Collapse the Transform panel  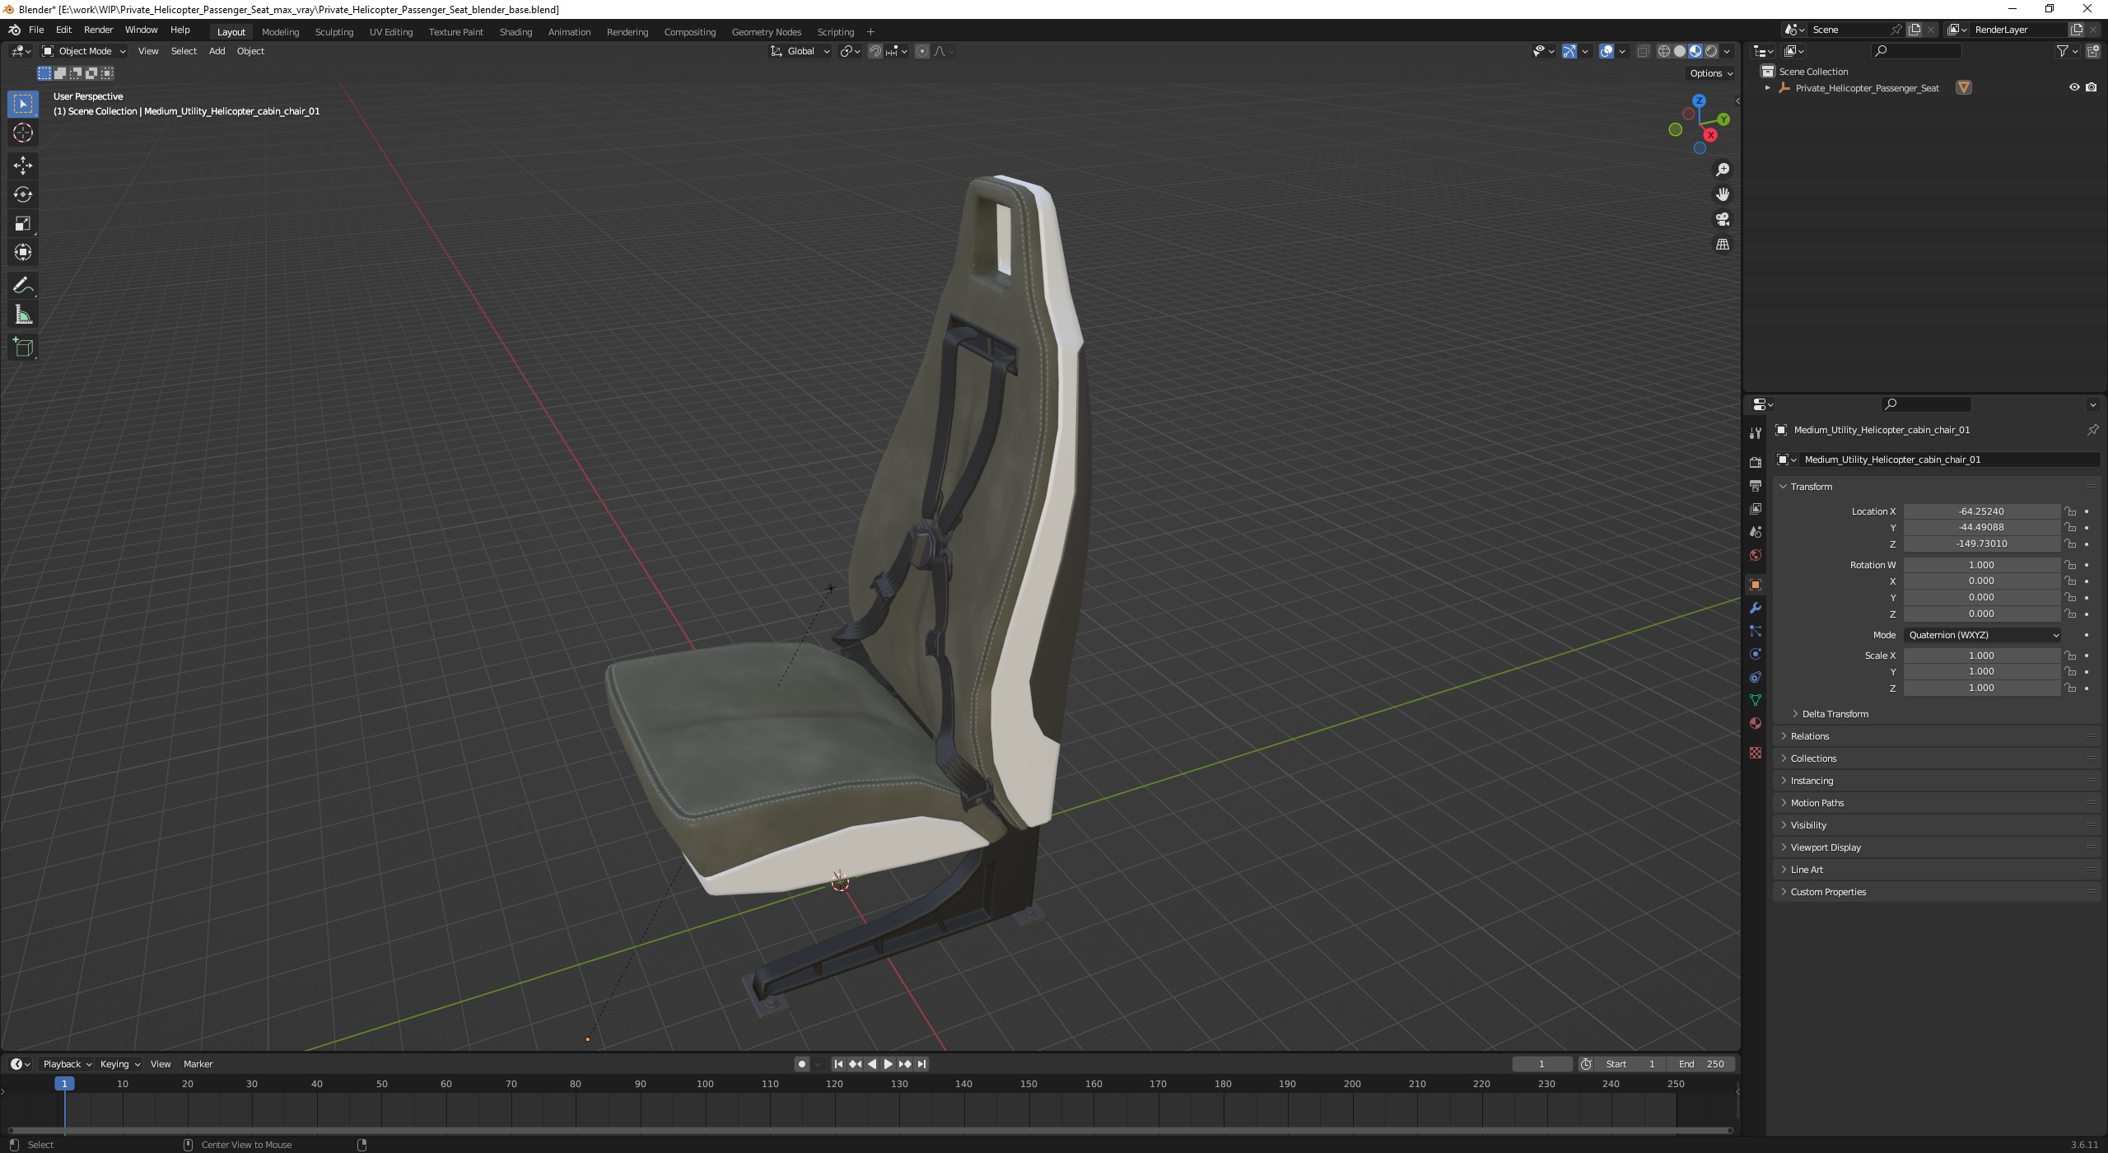[1811, 487]
